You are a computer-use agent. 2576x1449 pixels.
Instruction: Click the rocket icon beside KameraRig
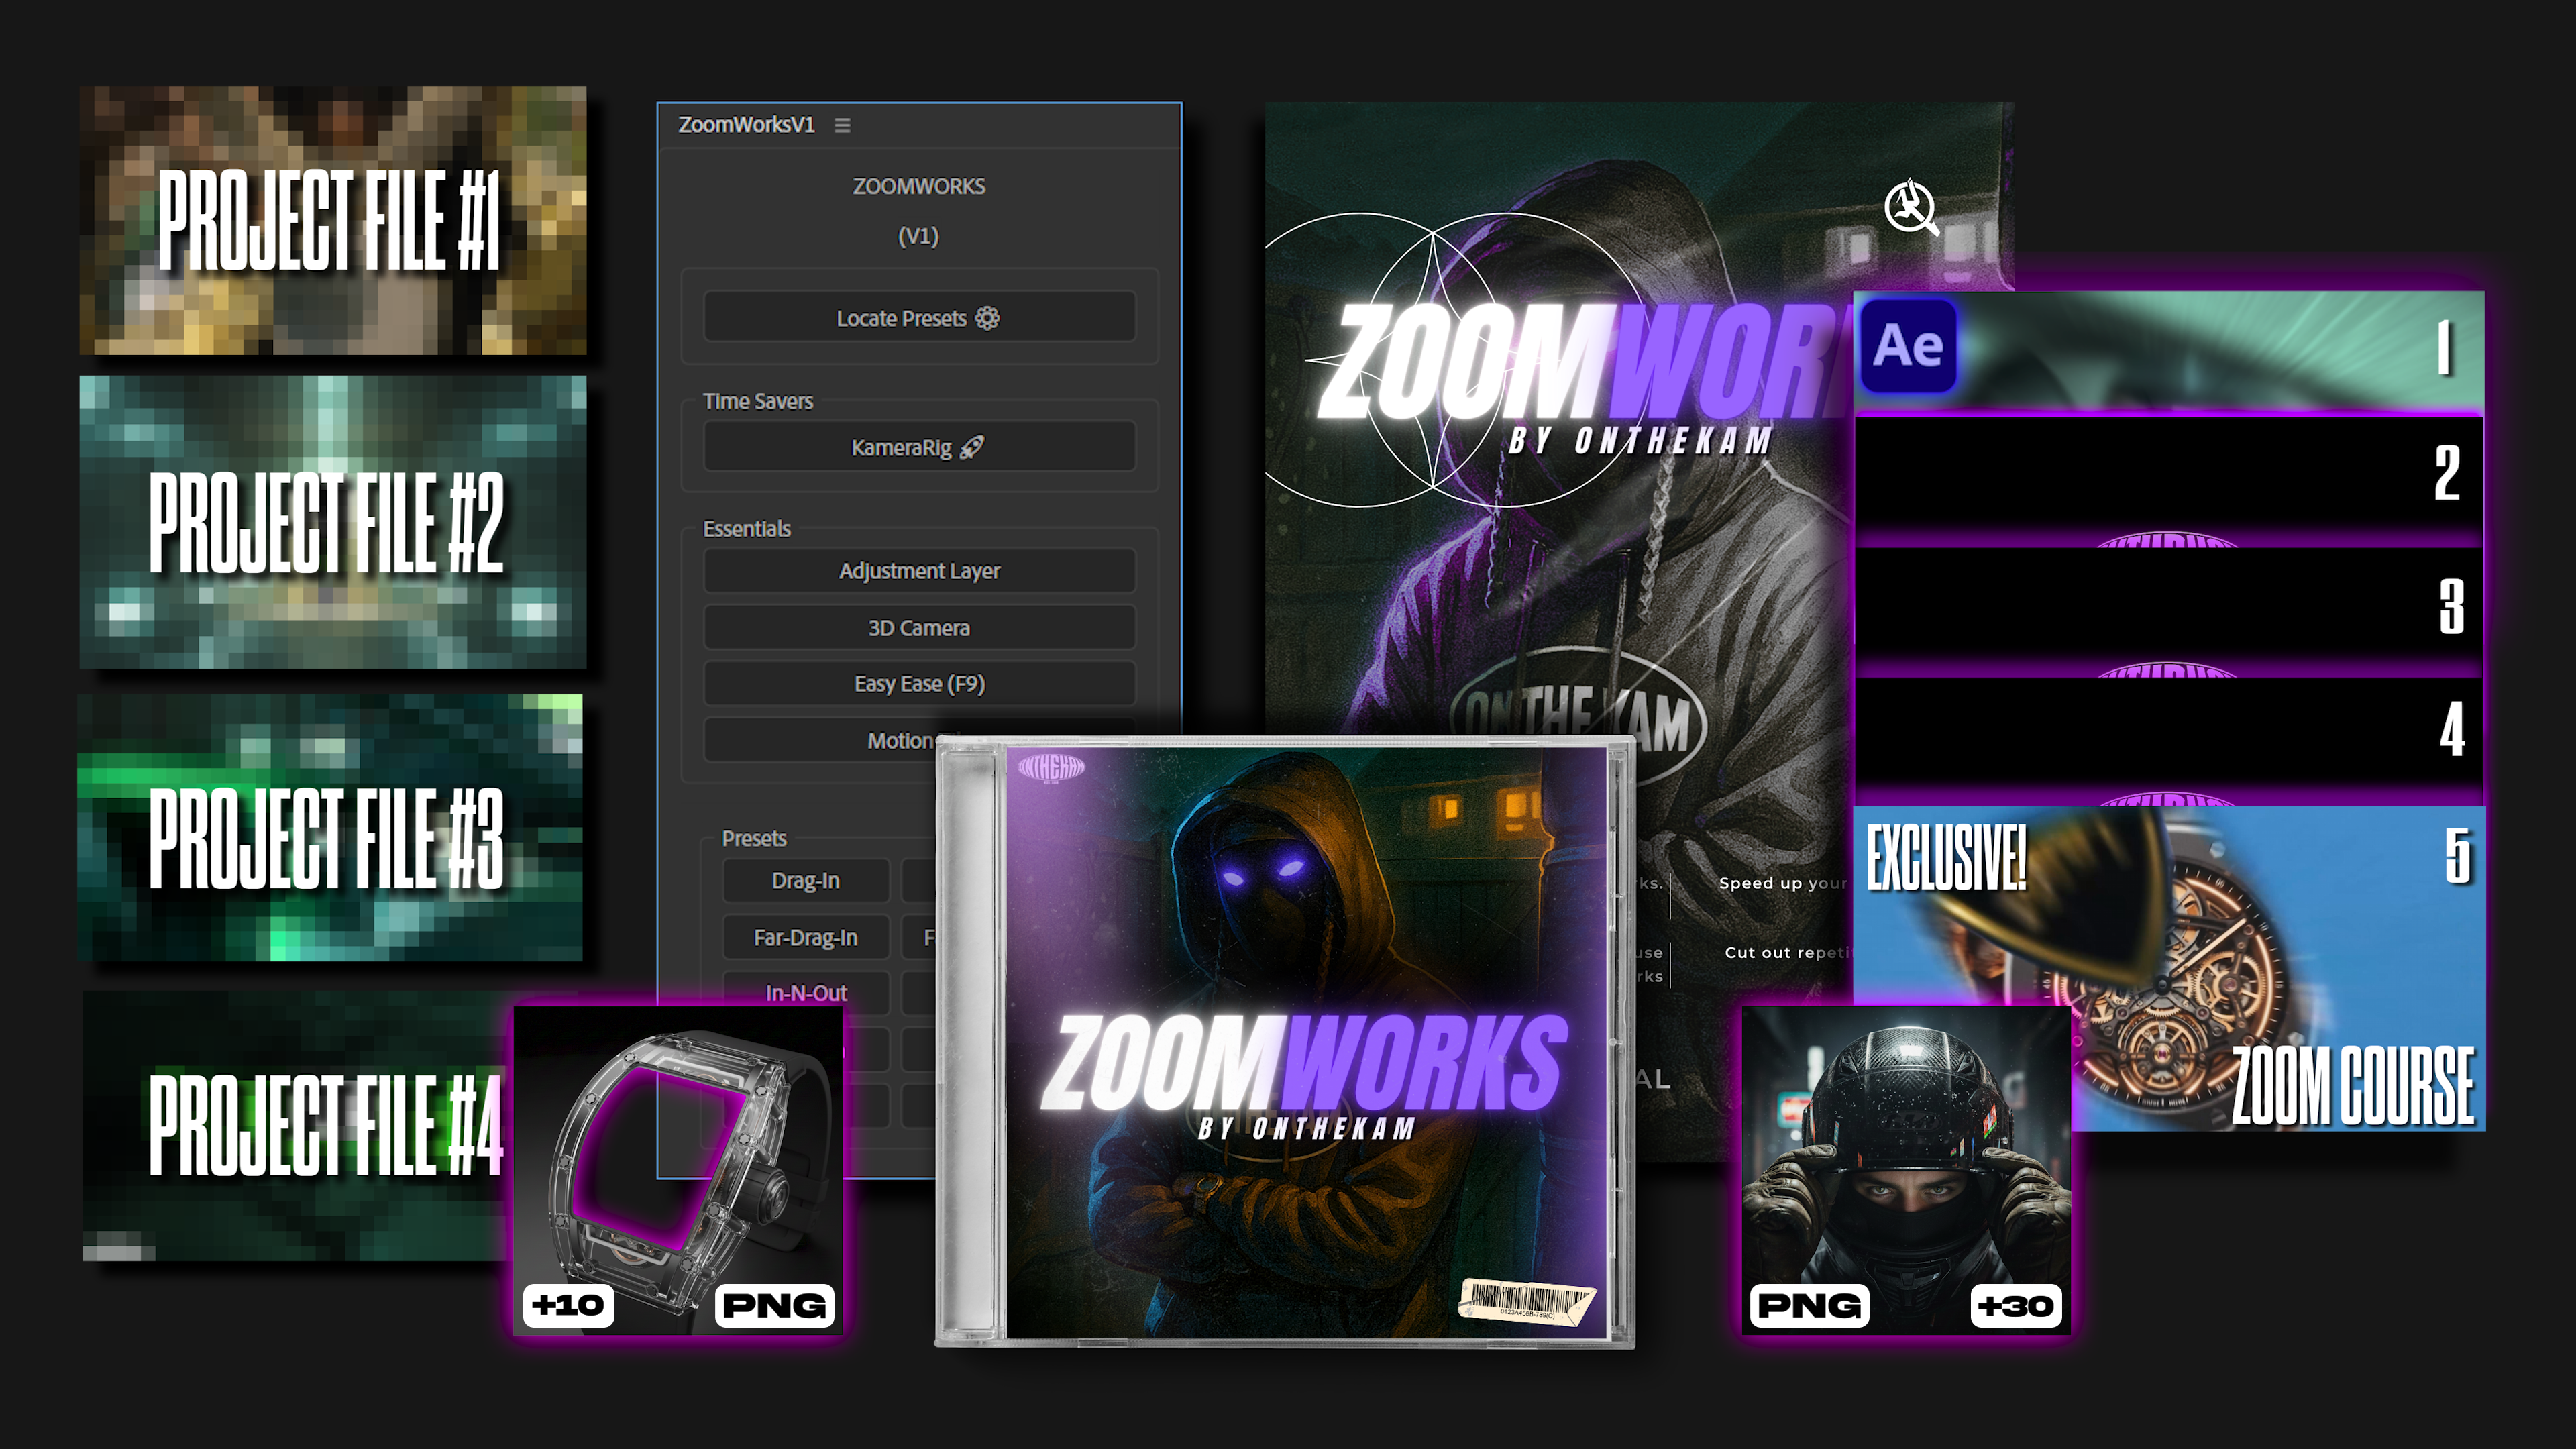click(x=972, y=447)
